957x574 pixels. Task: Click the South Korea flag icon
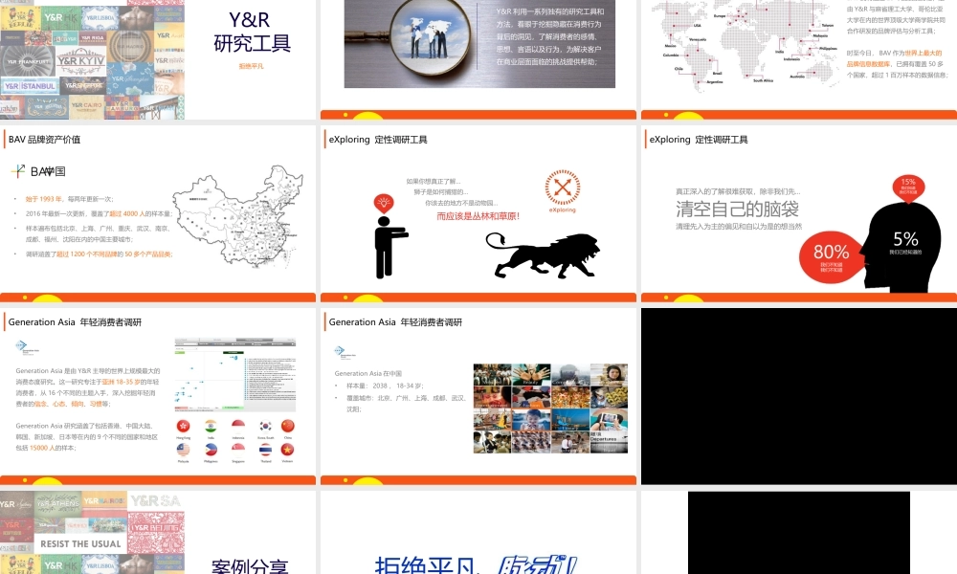(265, 427)
